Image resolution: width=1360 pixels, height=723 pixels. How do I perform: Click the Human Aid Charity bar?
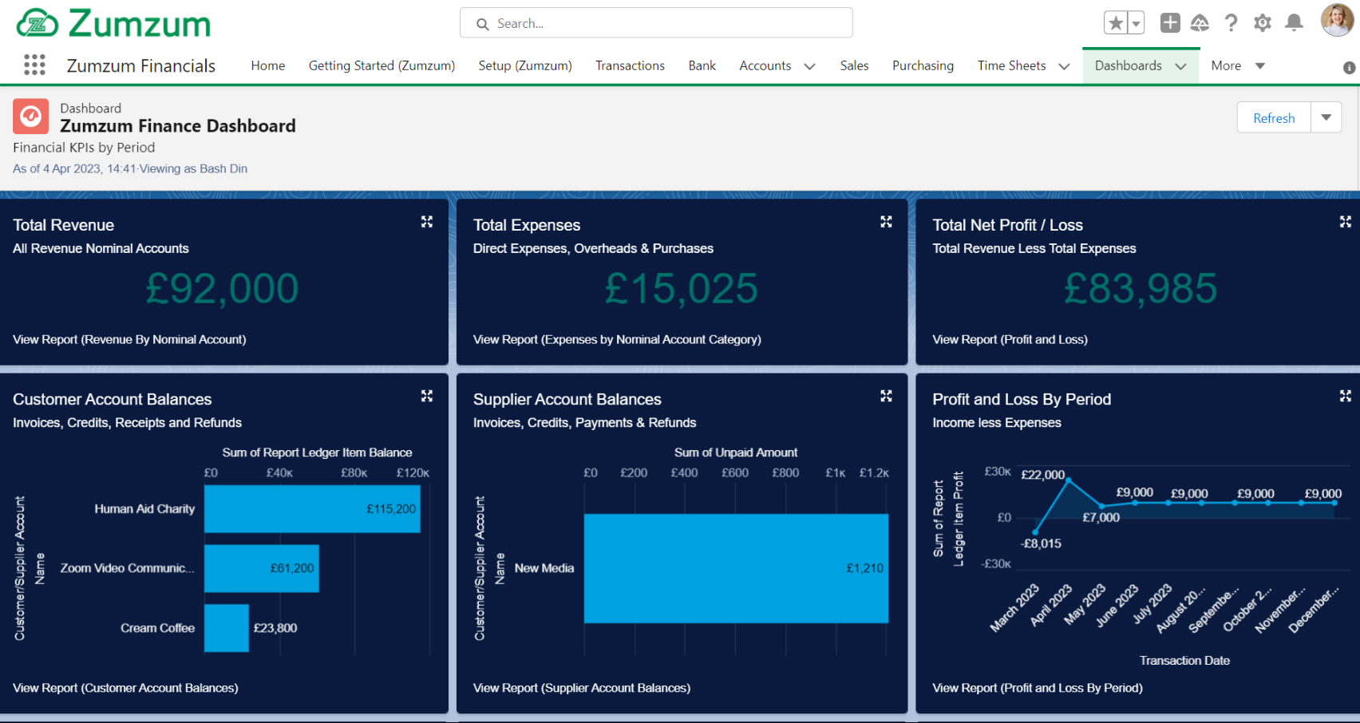pos(312,509)
